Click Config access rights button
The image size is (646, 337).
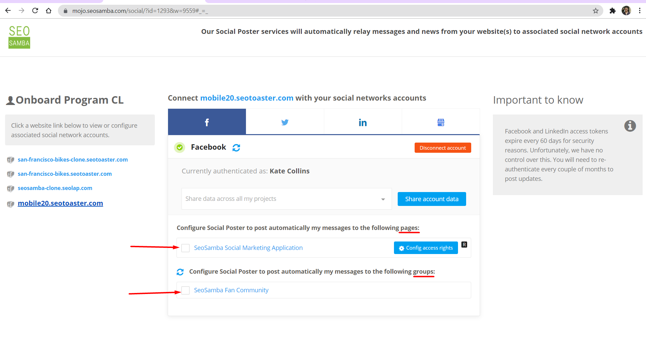pyautogui.click(x=426, y=248)
